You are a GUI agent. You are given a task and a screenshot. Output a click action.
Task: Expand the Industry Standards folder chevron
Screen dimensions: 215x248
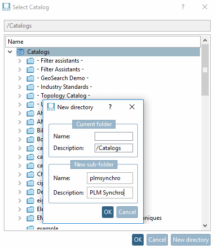[19, 87]
